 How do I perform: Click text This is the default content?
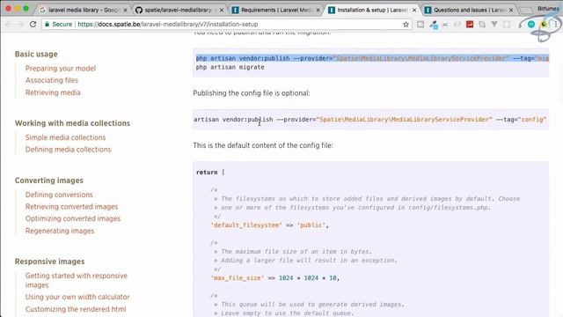point(263,145)
